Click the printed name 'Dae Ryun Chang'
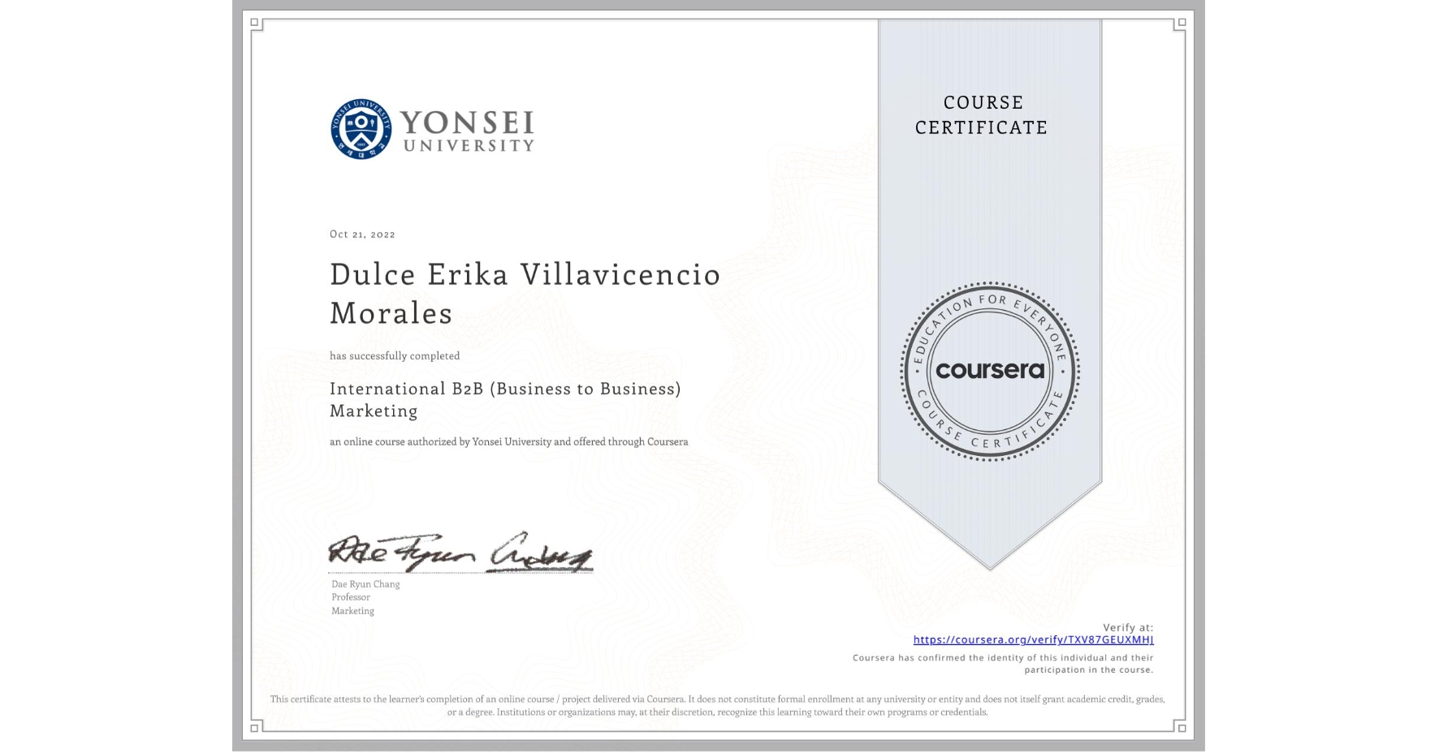The width and height of the screenshot is (1439, 753). (365, 584)
